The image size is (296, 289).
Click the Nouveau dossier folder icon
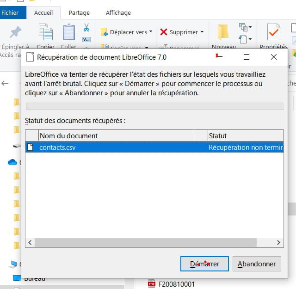[223, 32]
